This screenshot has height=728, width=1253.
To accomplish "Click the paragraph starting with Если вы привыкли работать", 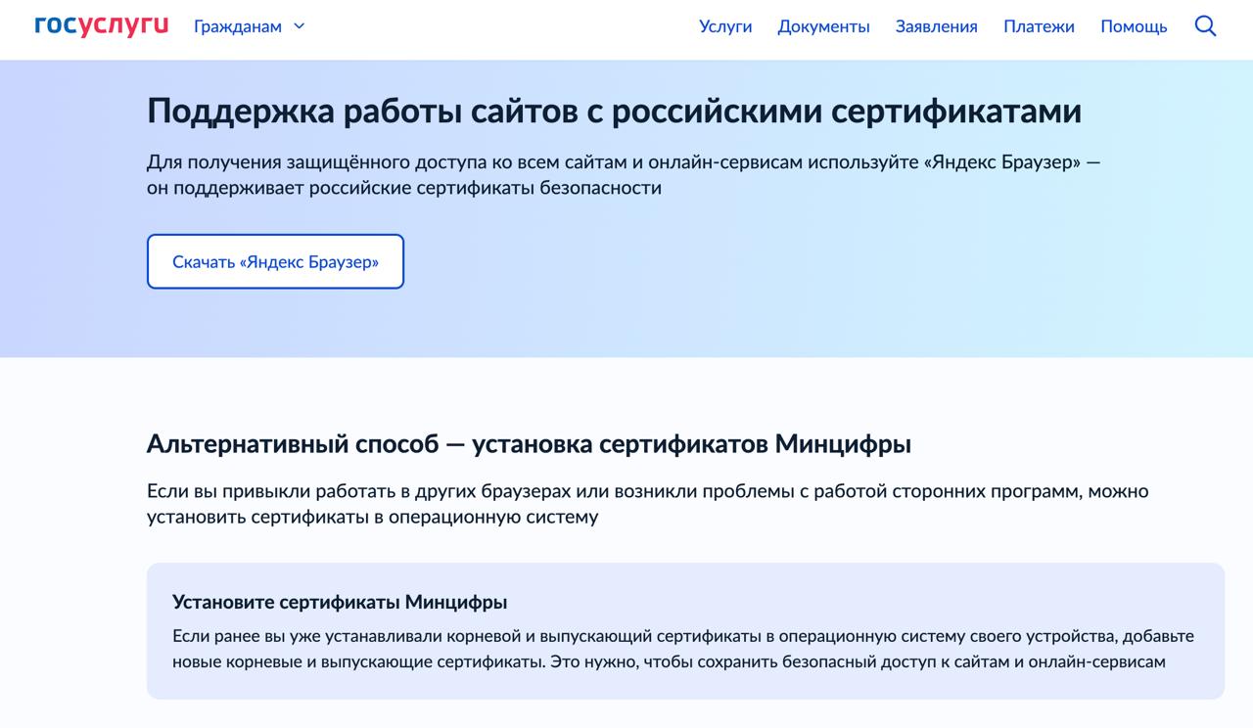I will pyautogui.click(x=647, y=503).
